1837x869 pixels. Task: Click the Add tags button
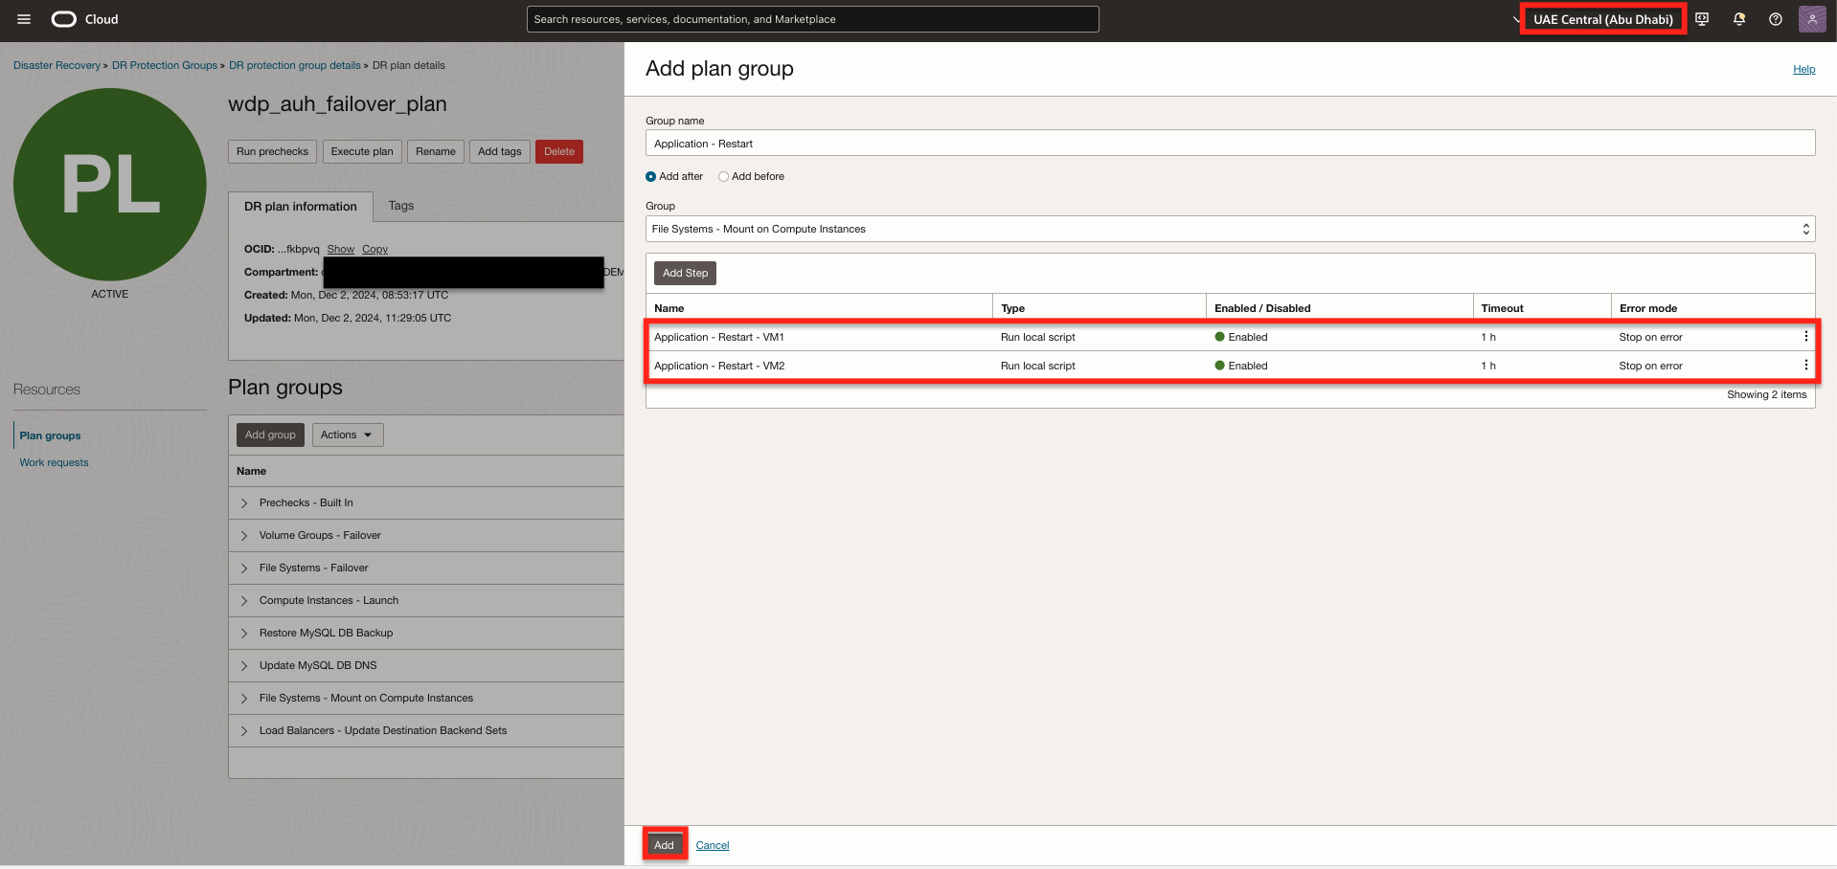500,151
